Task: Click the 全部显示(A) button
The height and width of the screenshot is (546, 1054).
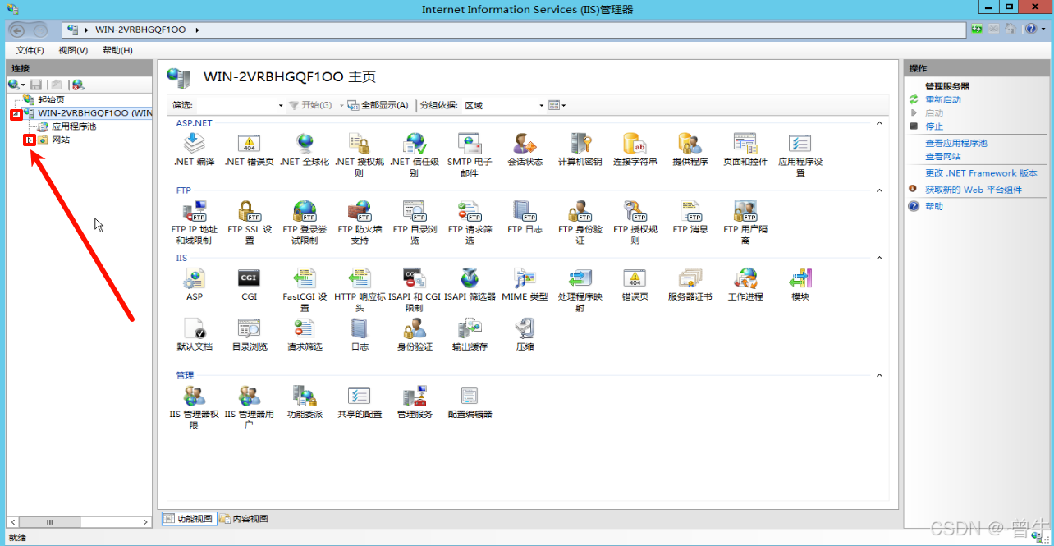Action: (x=378, y=105)
